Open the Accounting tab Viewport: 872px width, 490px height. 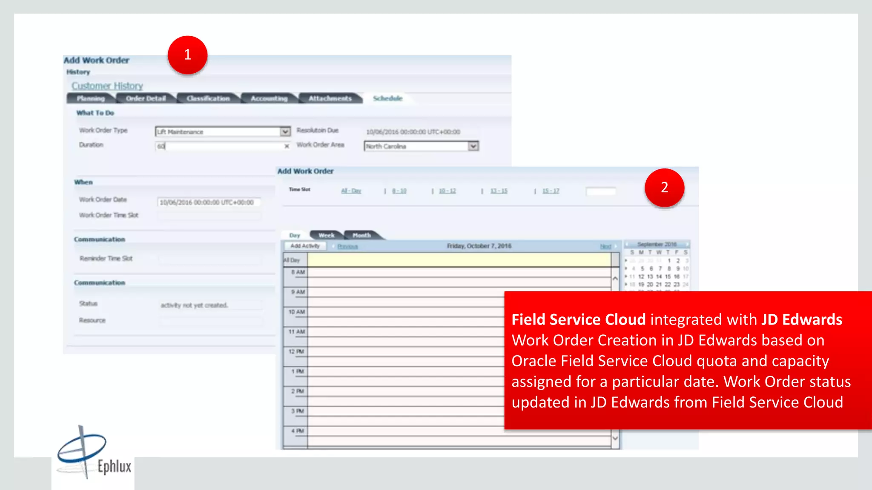tap(269, 99)
